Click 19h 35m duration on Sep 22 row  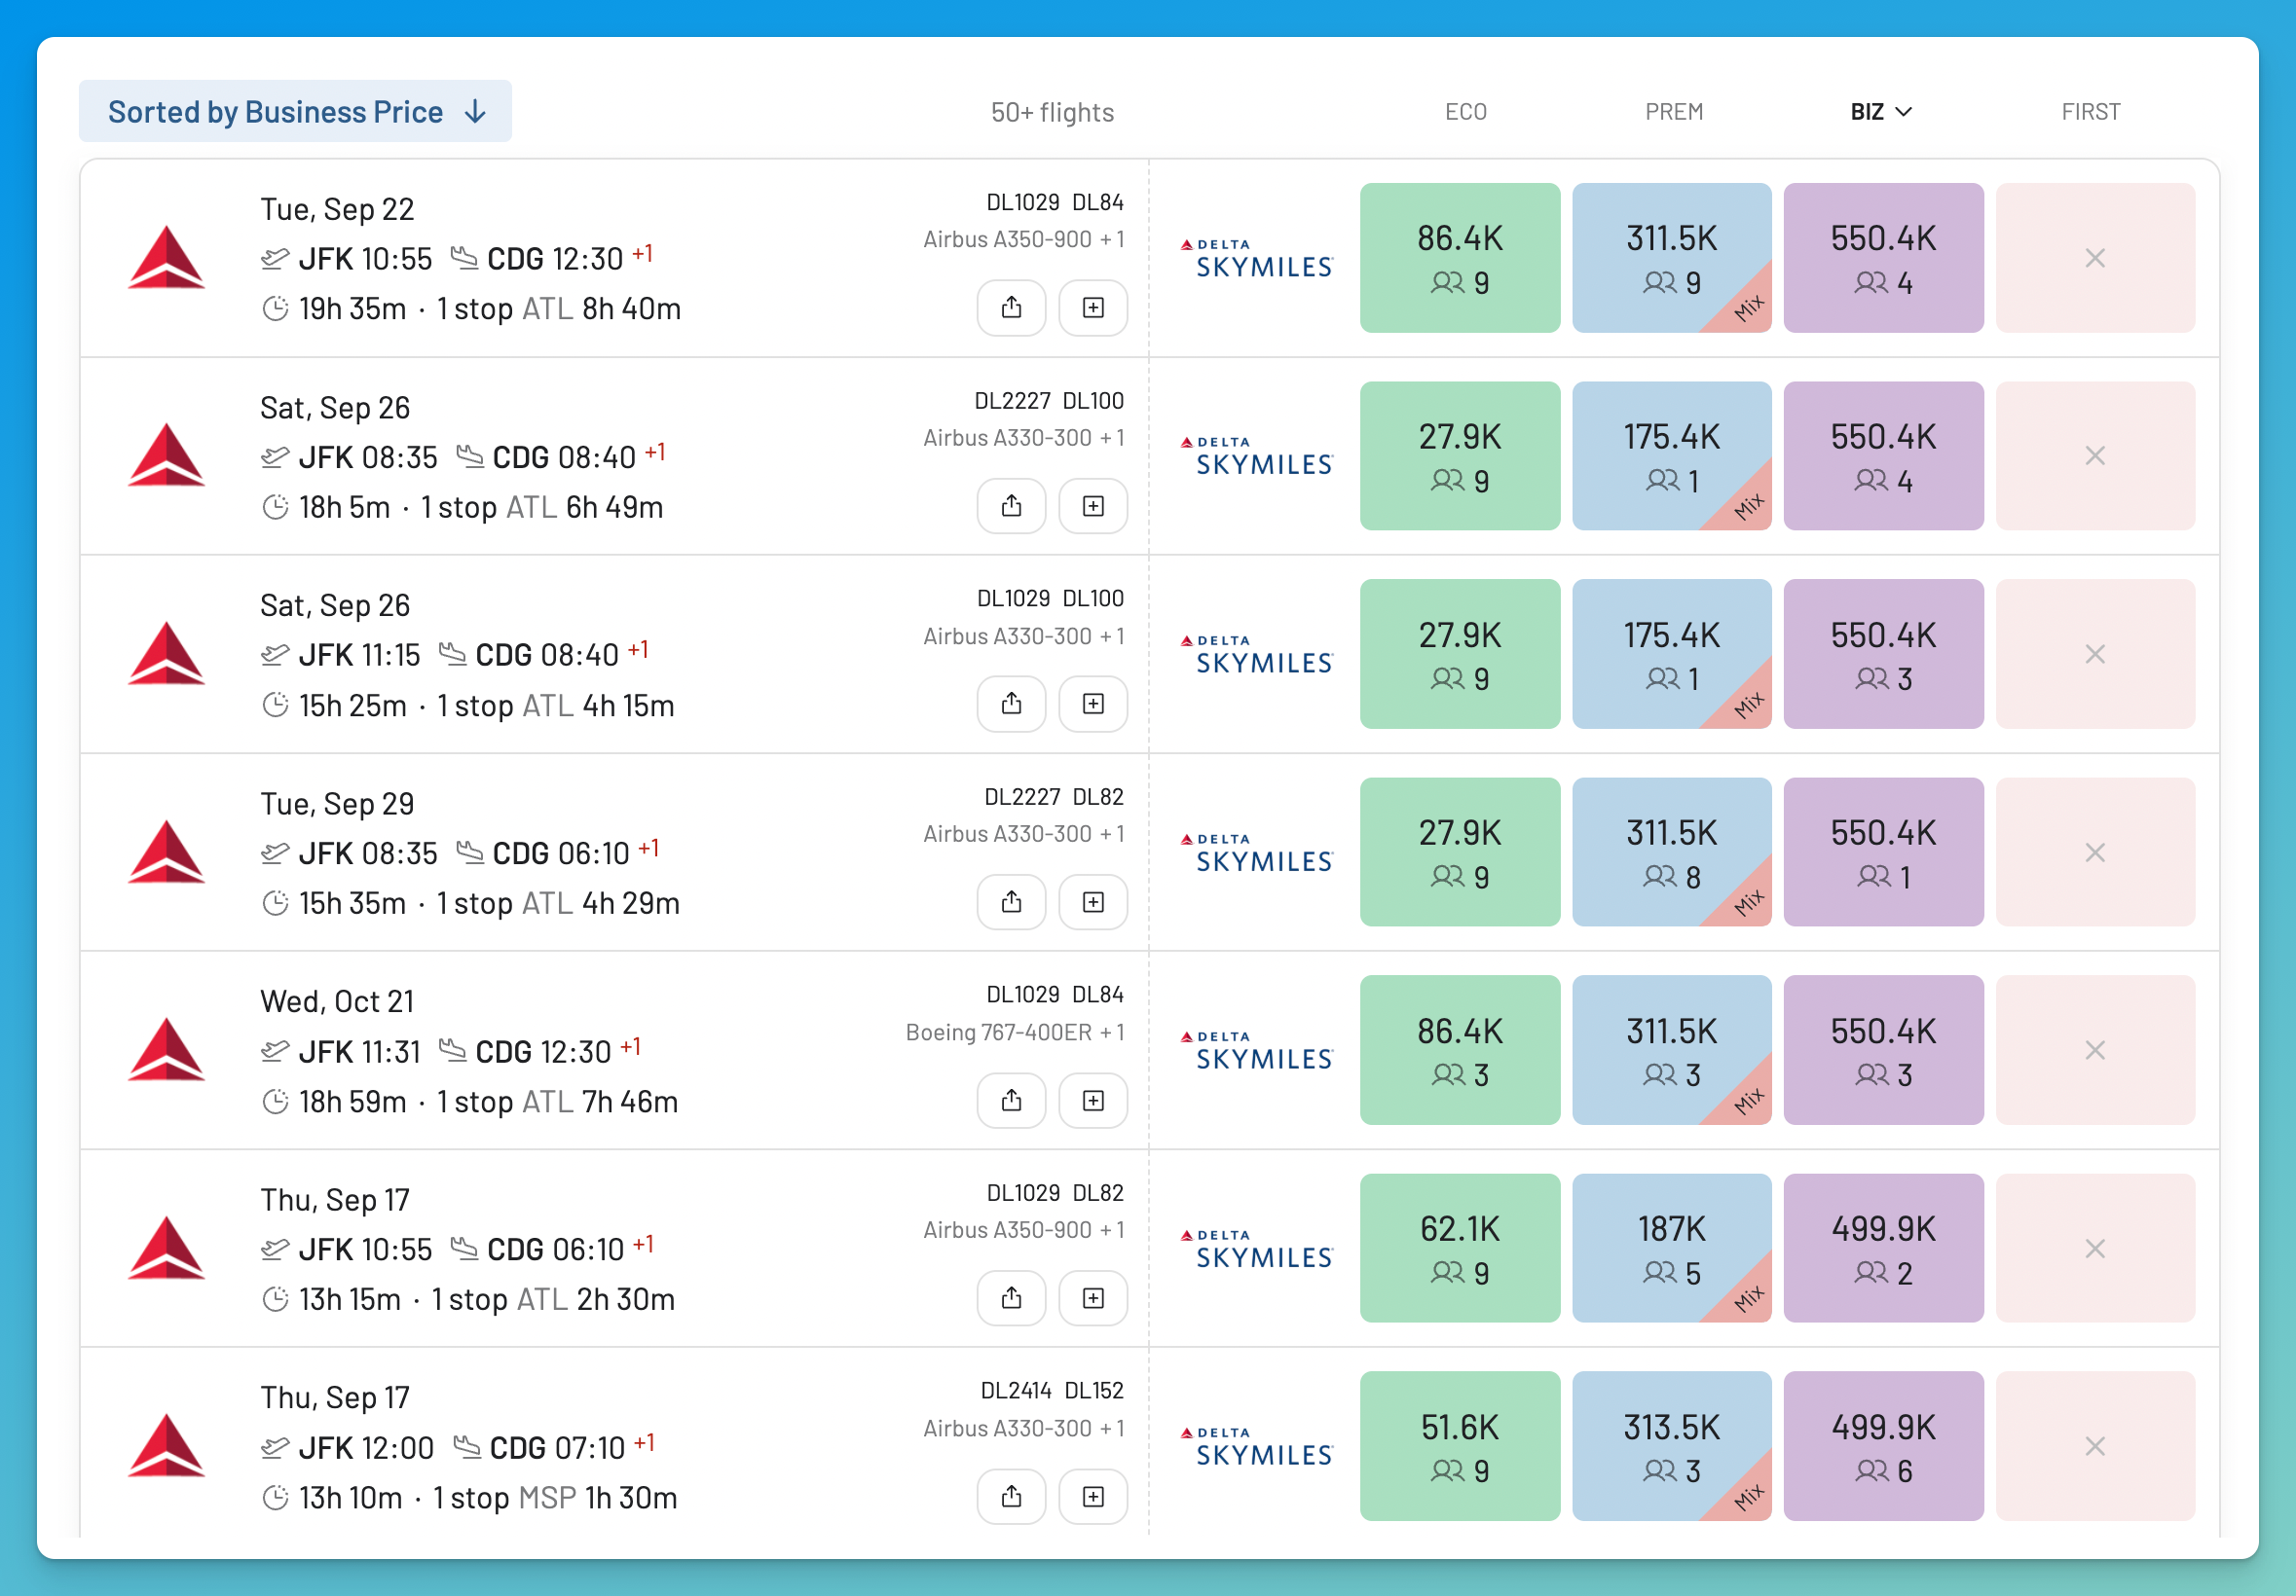352,308
